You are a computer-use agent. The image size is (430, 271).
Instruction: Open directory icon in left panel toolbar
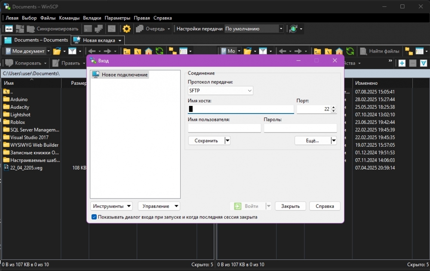[57, 51]
